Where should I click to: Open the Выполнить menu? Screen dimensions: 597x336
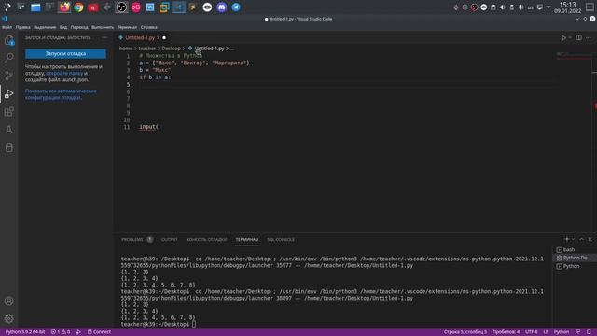pyautogui.click(x=103, y=27)
